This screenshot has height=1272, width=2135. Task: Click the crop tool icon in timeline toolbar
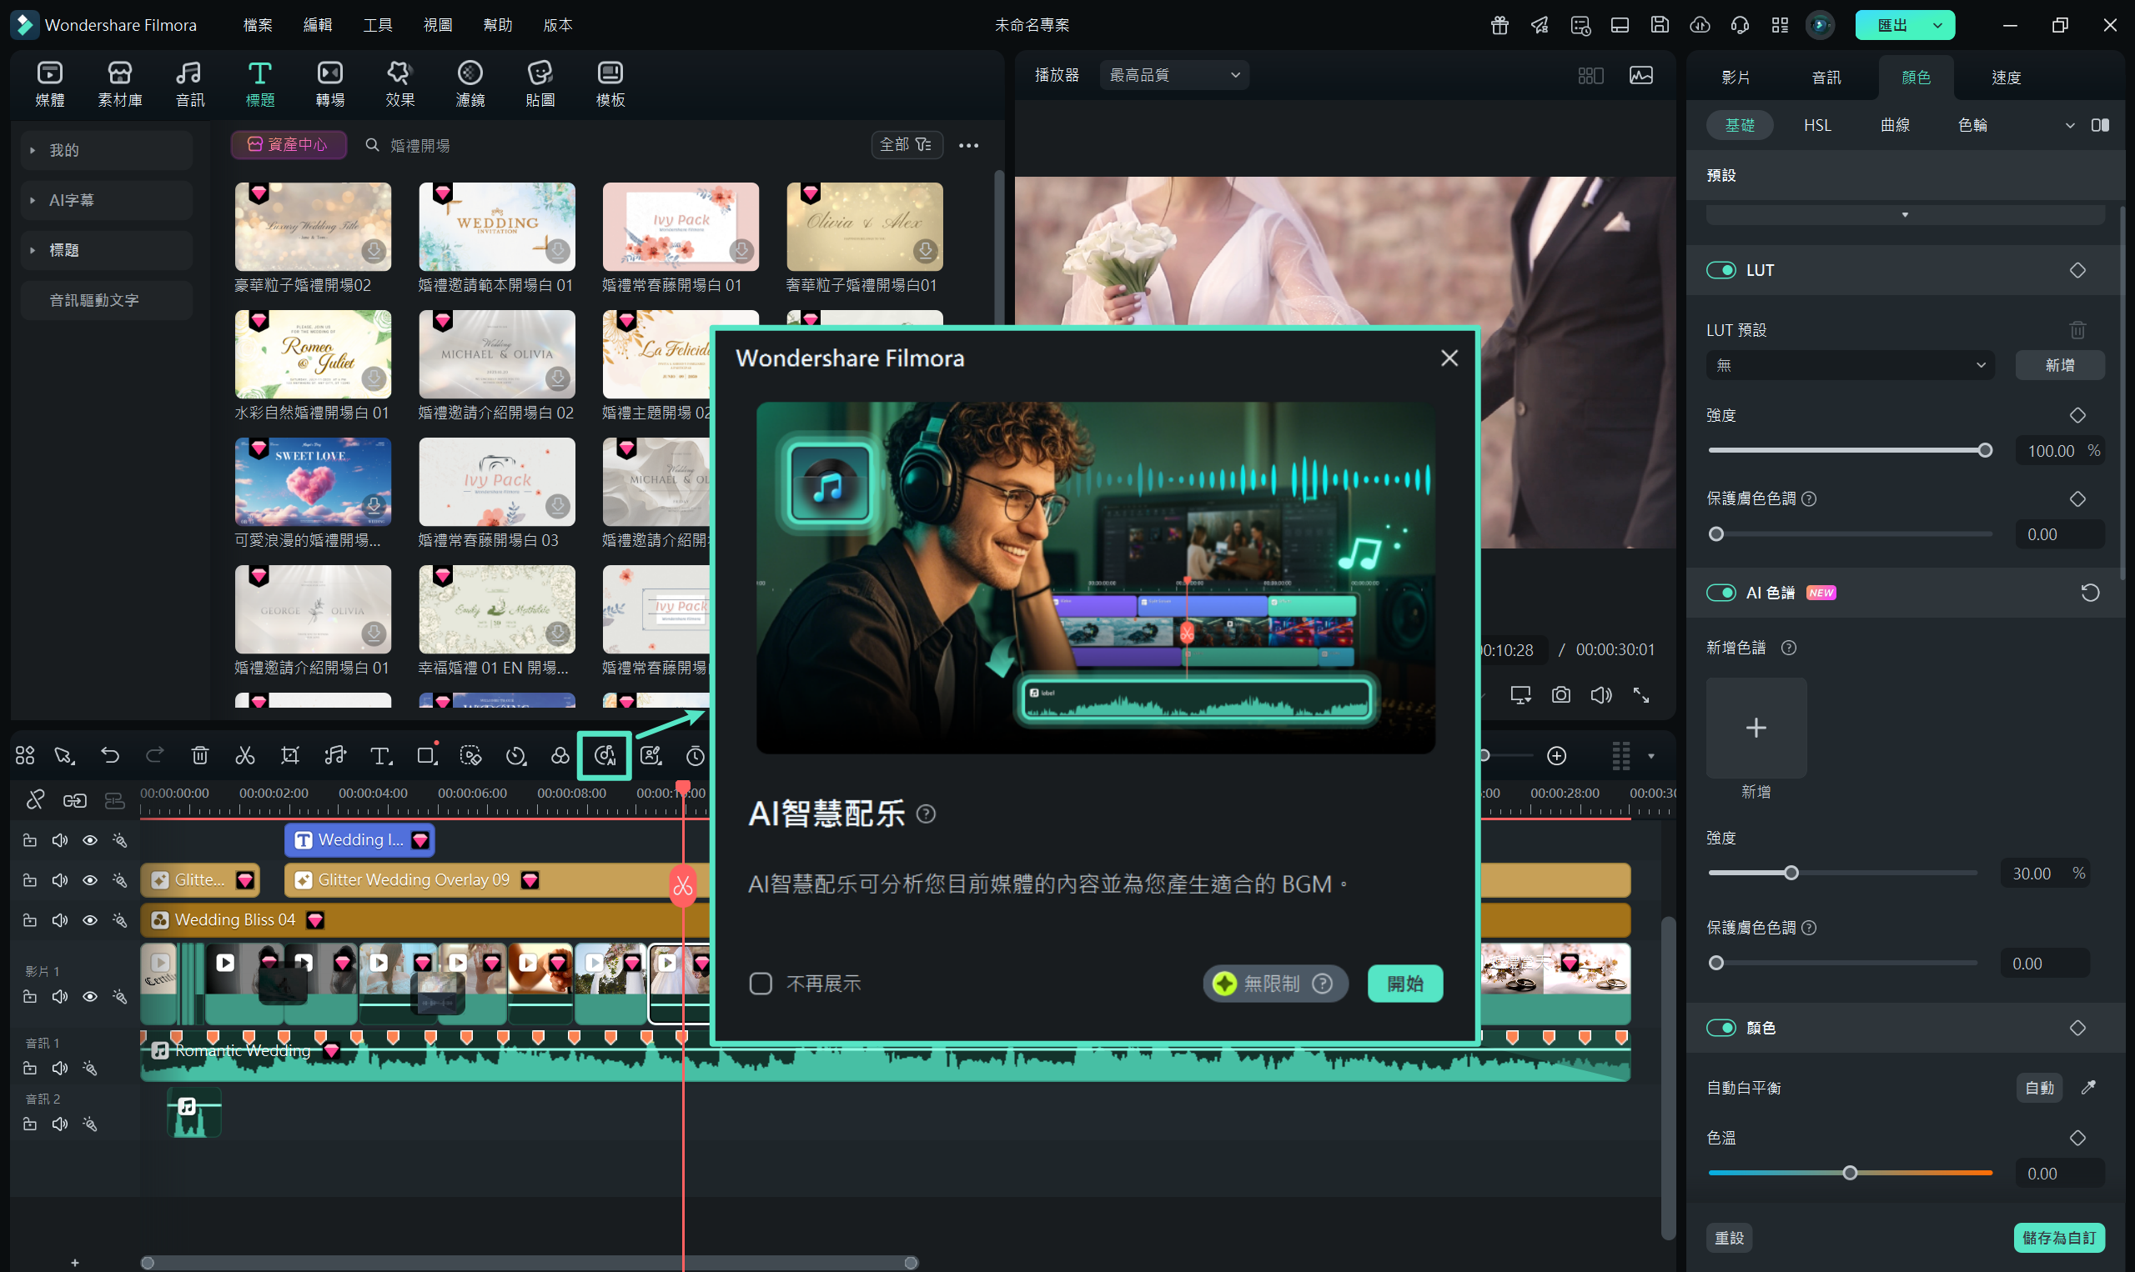pos(290,755)
